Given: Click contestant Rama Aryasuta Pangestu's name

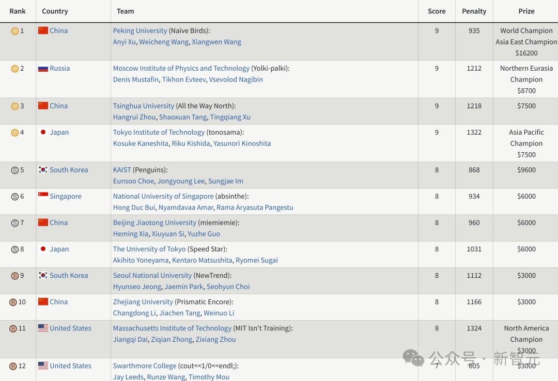Looking at the screenshot, I should pos(255,208).
